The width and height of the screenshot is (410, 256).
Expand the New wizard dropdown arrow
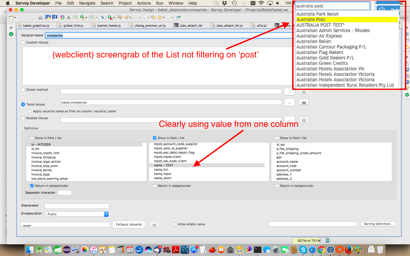click(x=15, y=18)
